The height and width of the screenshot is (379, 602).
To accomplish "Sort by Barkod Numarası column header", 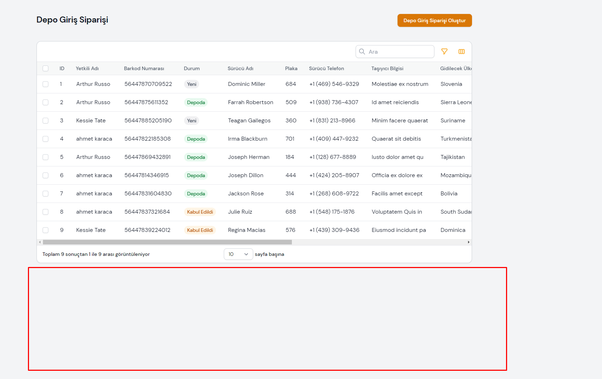I will click(x=144, y=68).
